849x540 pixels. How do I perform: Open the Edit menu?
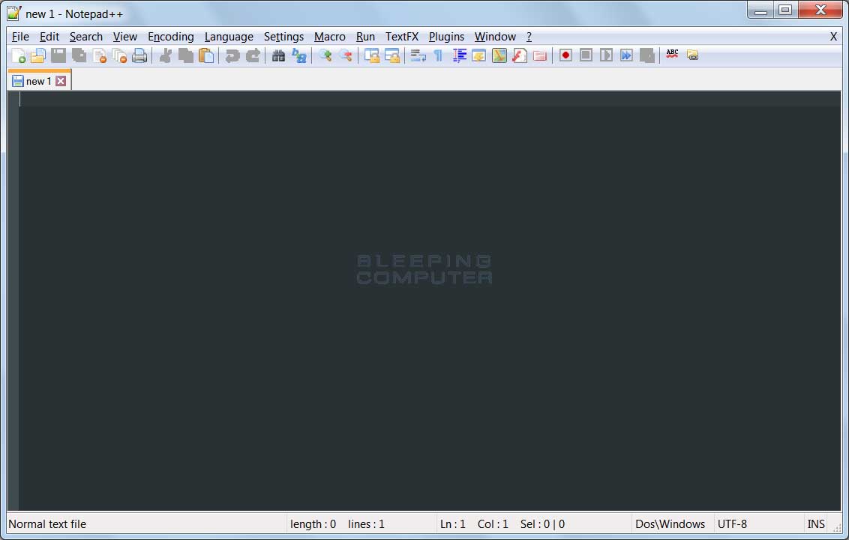pos(49,37)
